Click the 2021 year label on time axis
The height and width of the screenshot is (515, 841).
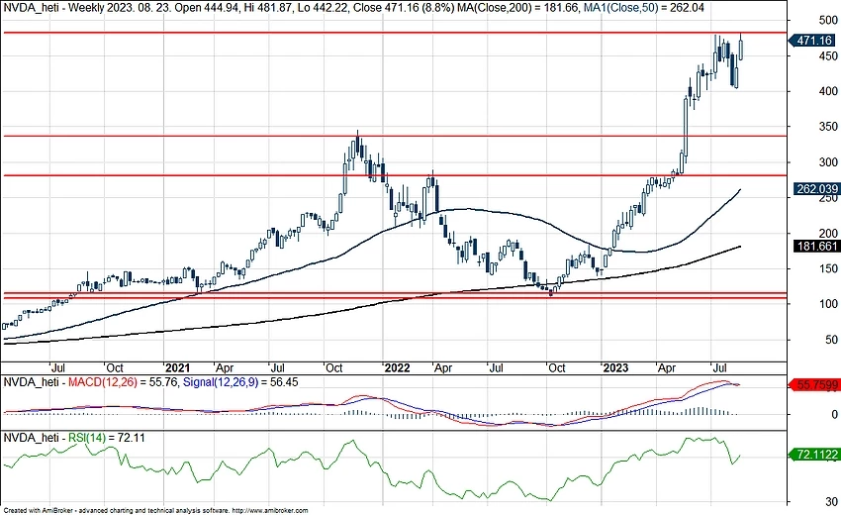pos(177,368)
